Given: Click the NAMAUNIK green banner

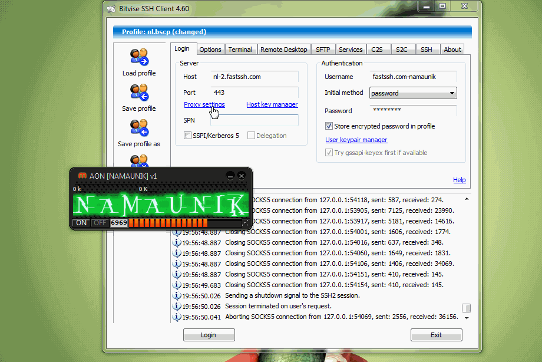Looking at the screenshot, I should (160, 205).
